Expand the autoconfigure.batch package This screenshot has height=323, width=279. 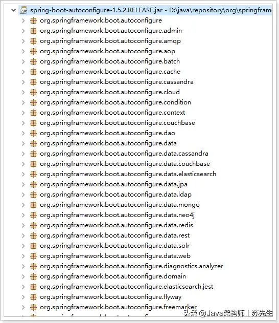(23, 61)
